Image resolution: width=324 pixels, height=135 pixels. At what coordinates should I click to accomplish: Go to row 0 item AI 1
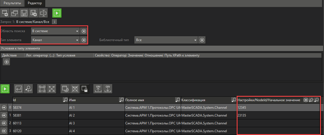4,107
